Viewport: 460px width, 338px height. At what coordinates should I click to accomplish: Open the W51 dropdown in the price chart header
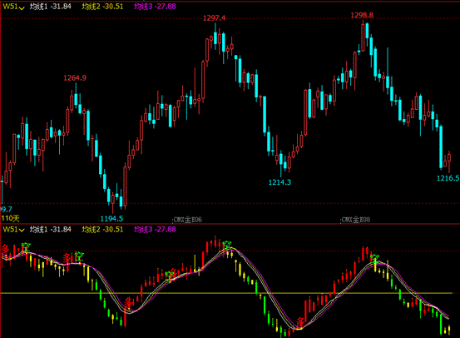[13, 7]
